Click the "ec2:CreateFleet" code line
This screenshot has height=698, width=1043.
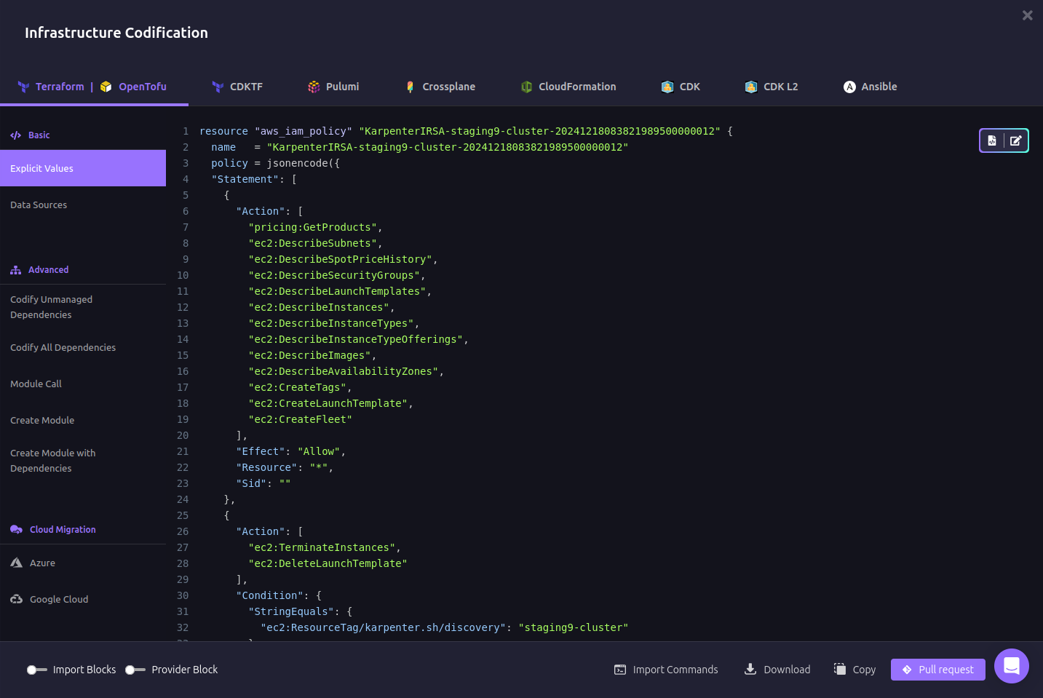pos(300,419)
